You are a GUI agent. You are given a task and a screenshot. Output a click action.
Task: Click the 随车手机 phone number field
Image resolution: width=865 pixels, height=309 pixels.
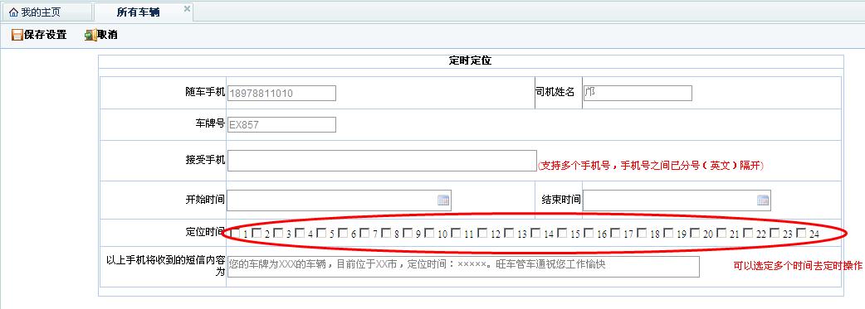[x=281, y=93]
